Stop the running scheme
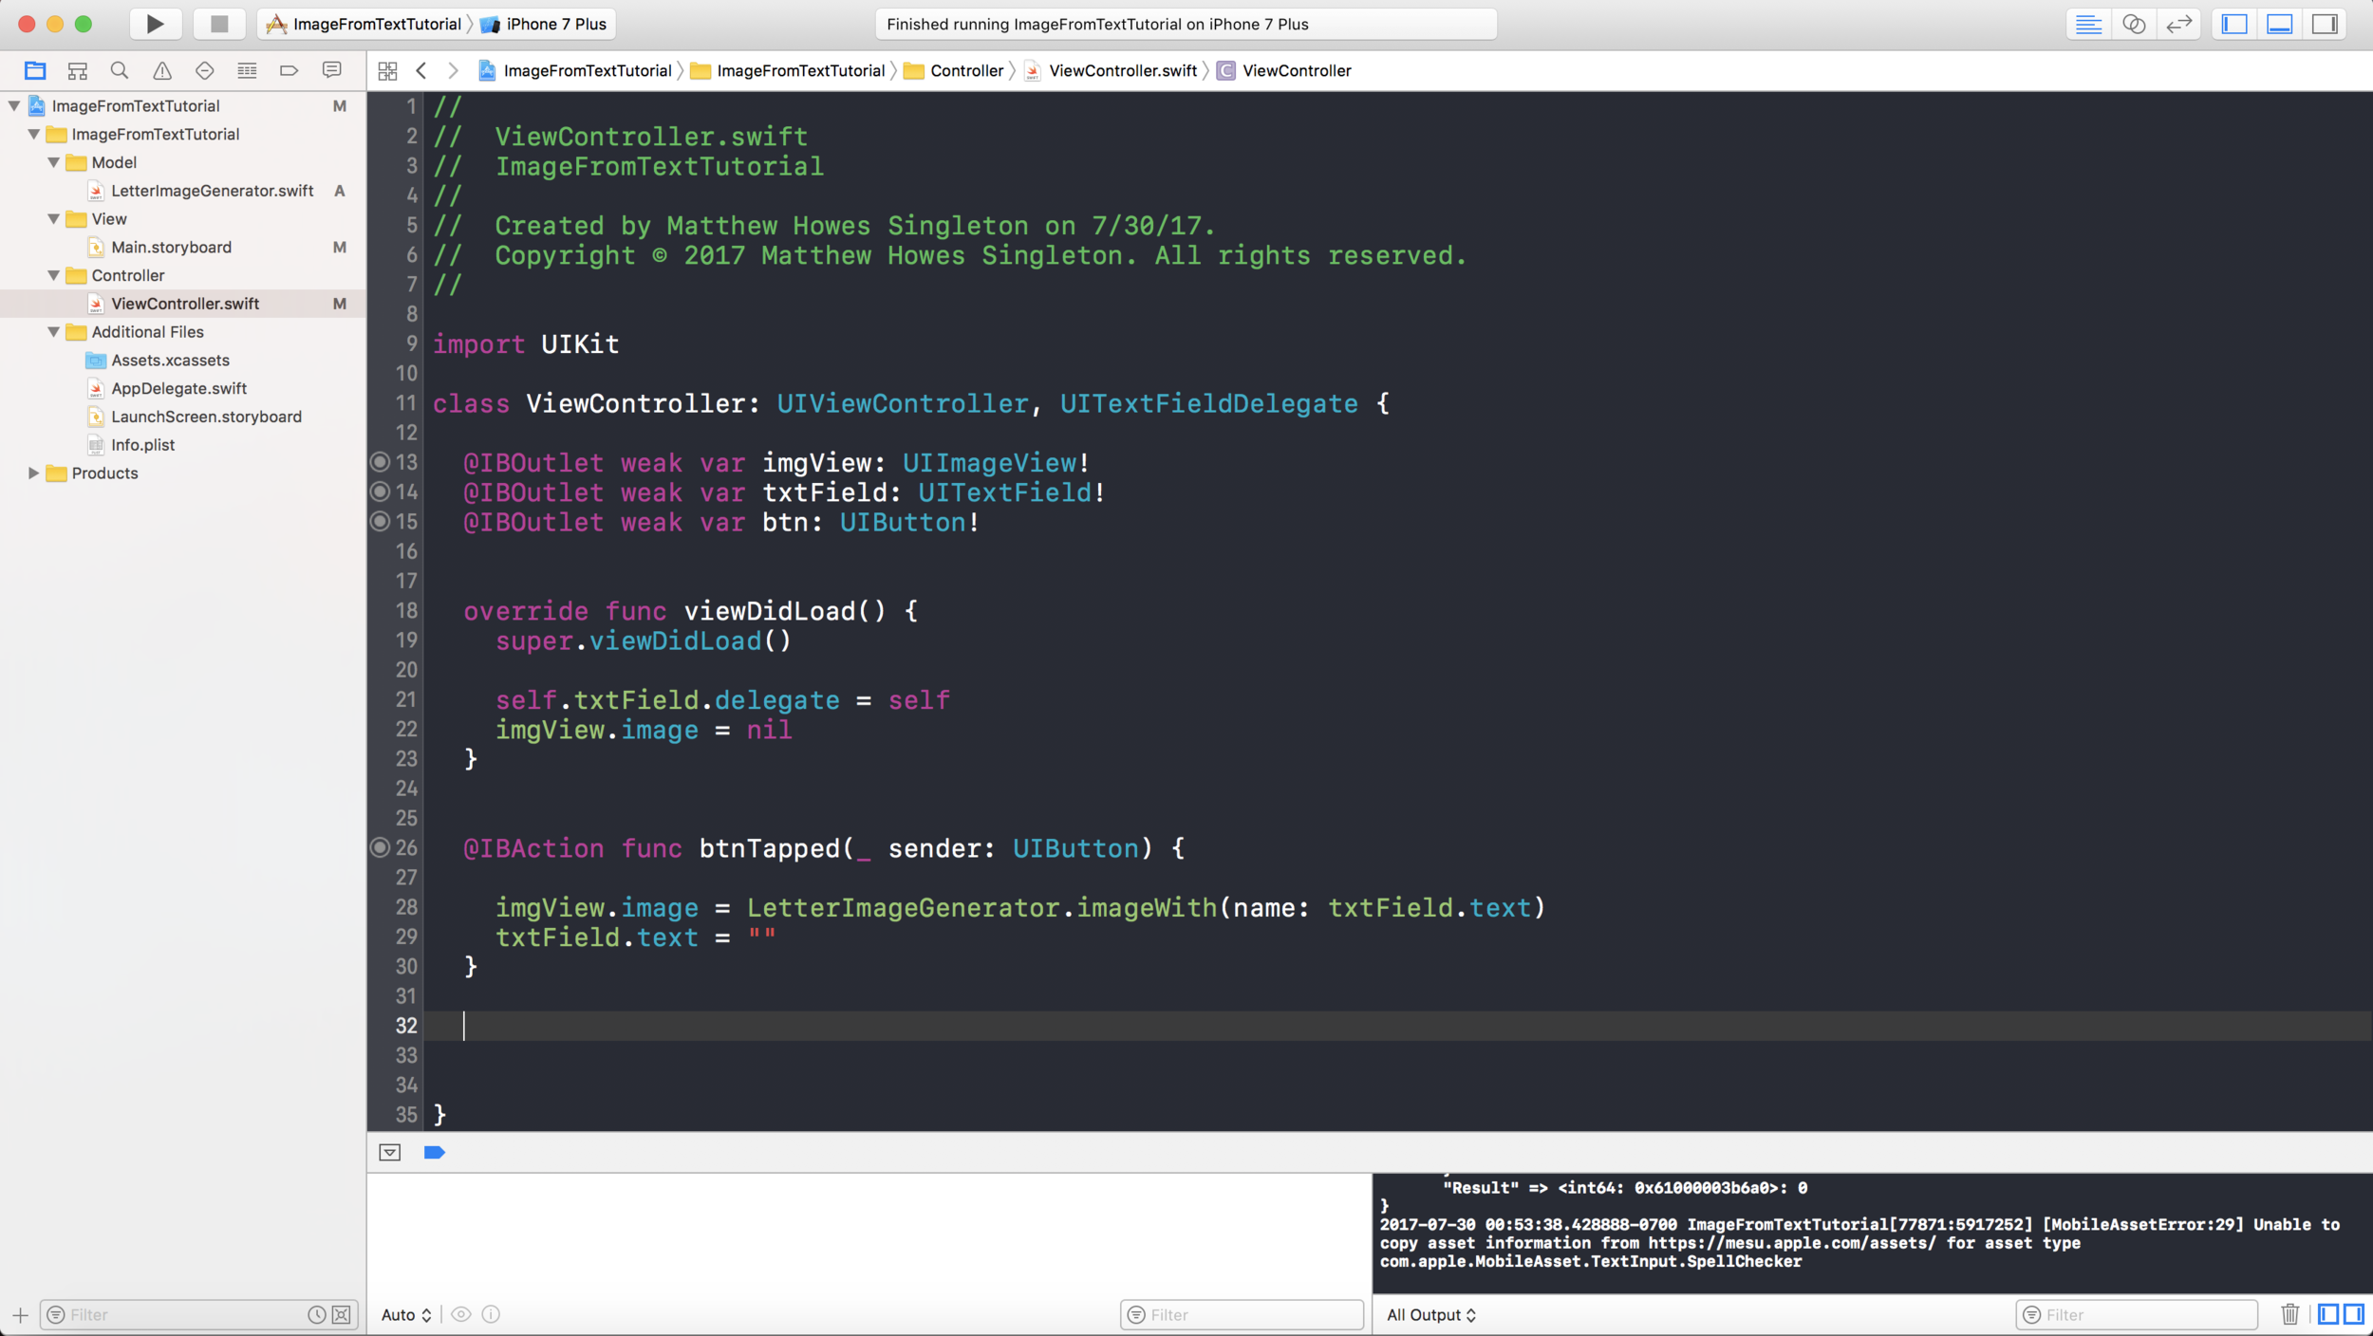The image size is (2373, 1336). click(219, 24)
